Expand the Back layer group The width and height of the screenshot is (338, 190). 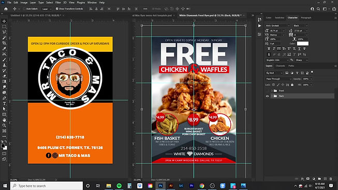click(x=272, y=96)
